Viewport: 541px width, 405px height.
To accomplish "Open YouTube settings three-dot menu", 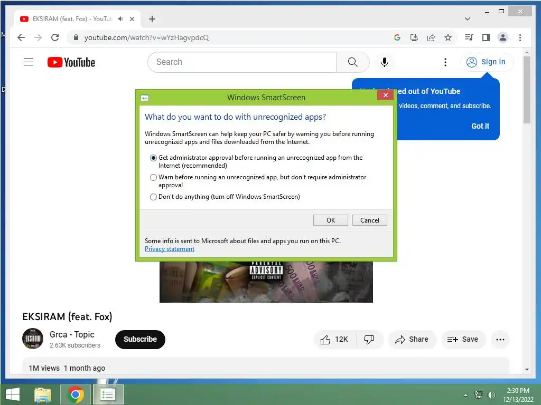I will (445, 62).
